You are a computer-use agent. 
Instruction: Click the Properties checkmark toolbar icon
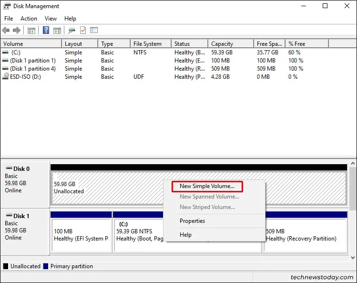[x=83, y=30]
